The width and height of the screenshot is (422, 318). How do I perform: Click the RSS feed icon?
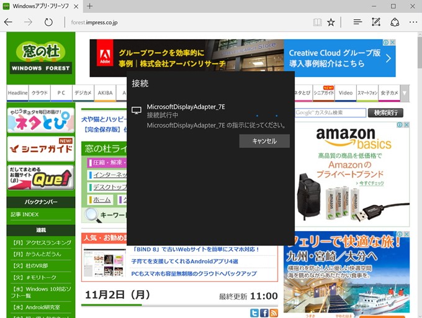click(x=274, y=313)
